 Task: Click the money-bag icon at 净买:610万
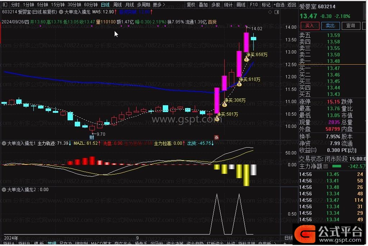pos(239,84)
